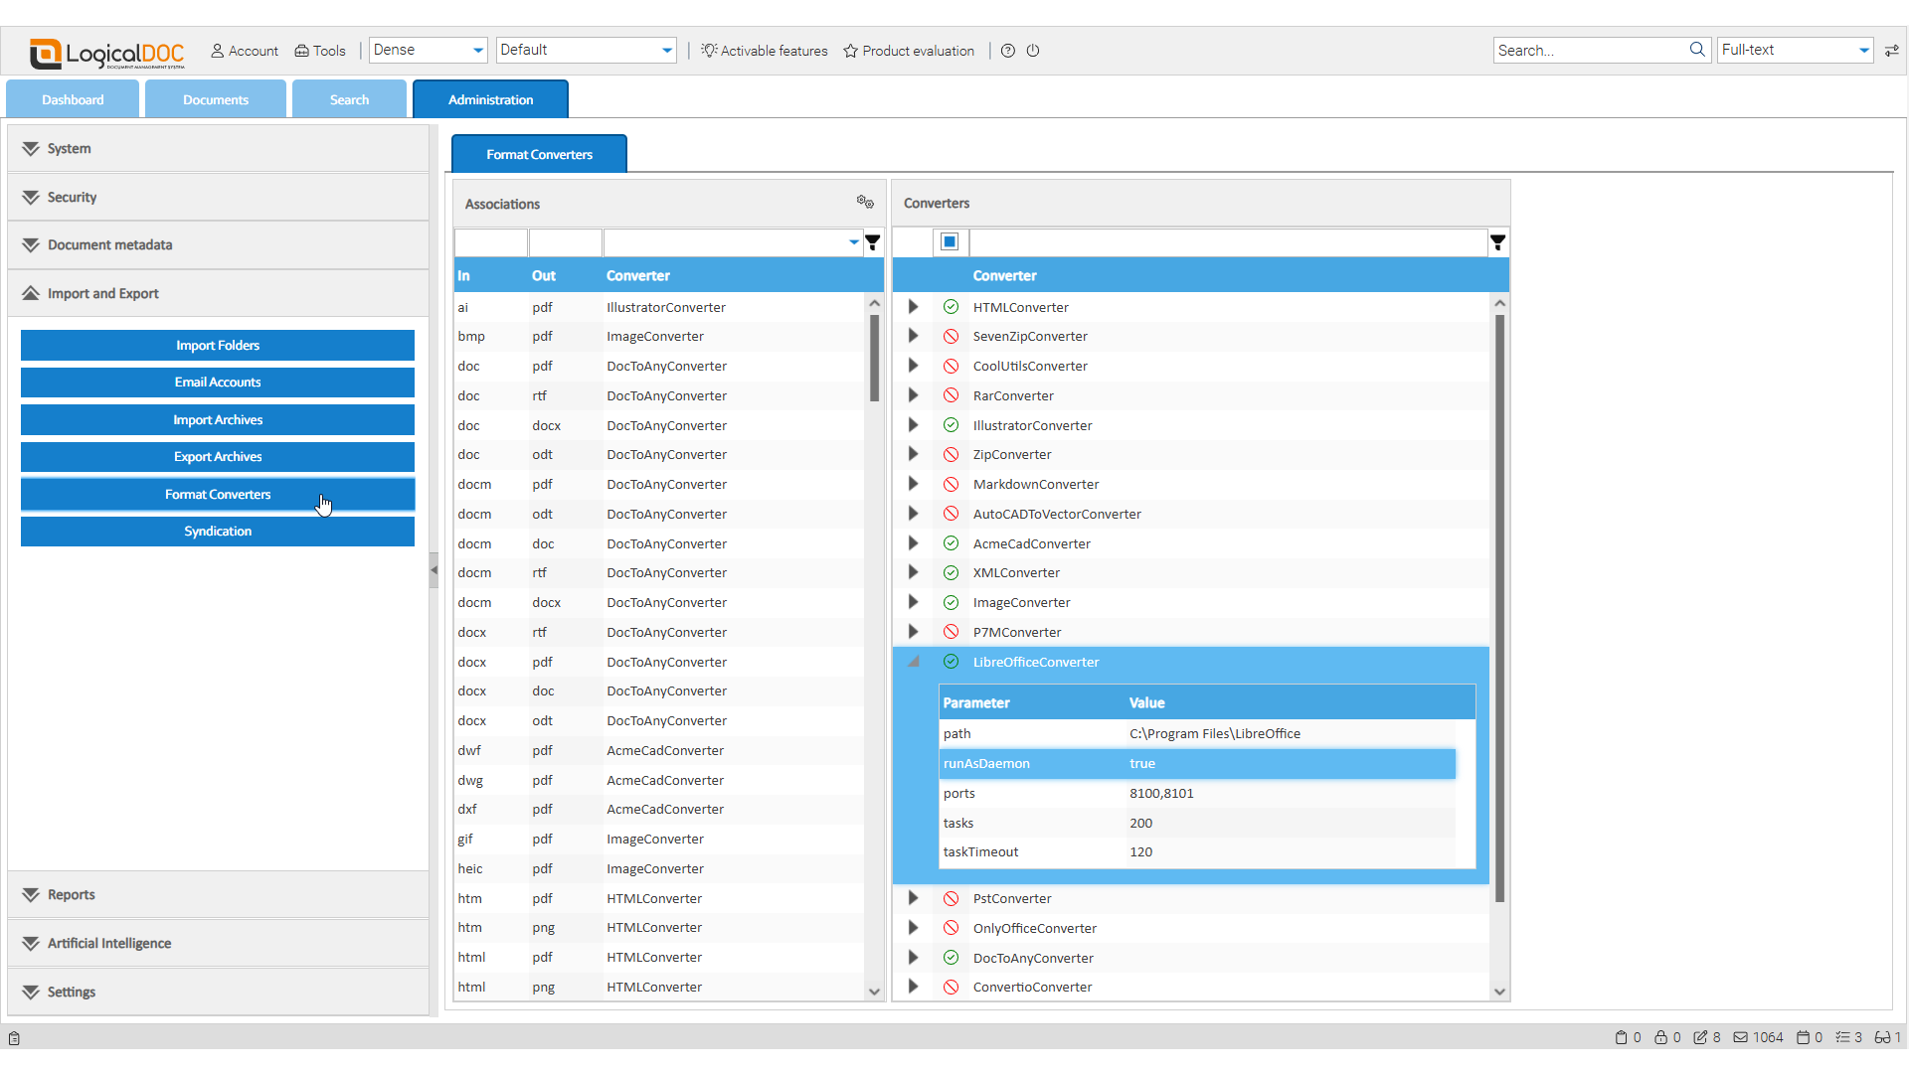Click the Syndication button
Screen dimensions: 1909x1073
point(218,532)
